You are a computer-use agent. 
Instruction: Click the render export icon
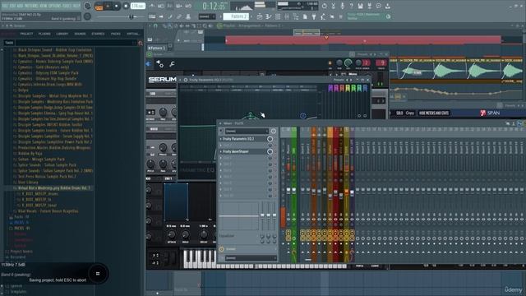tap(369, 6)
